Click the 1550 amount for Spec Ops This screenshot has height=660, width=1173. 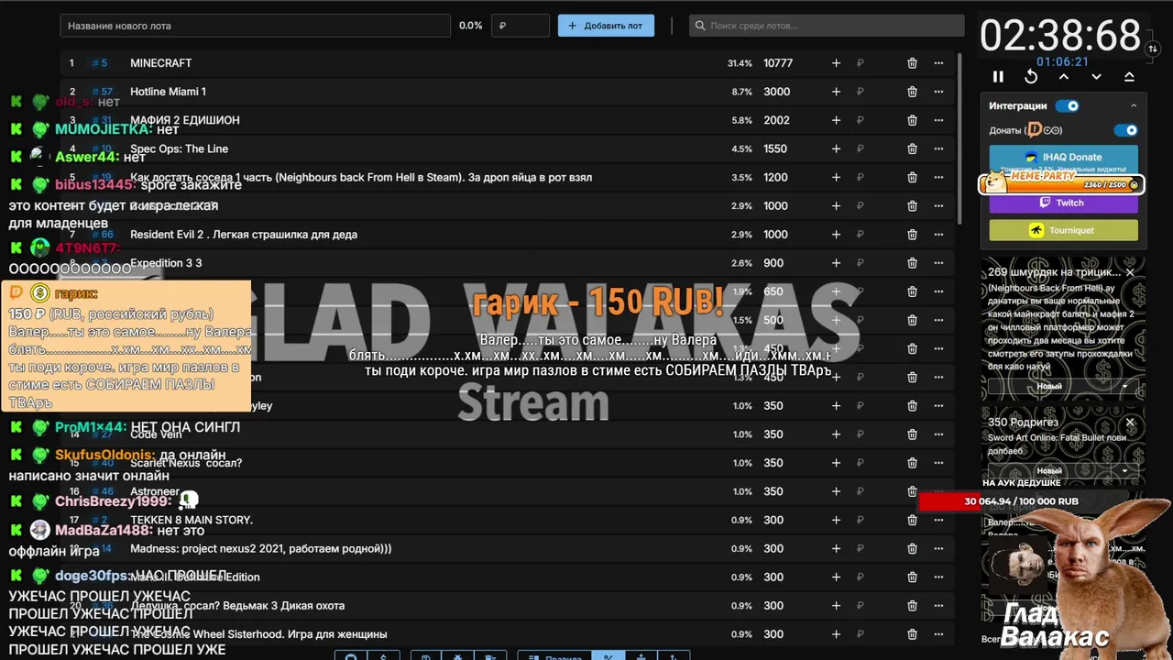[x=775, y=148]
